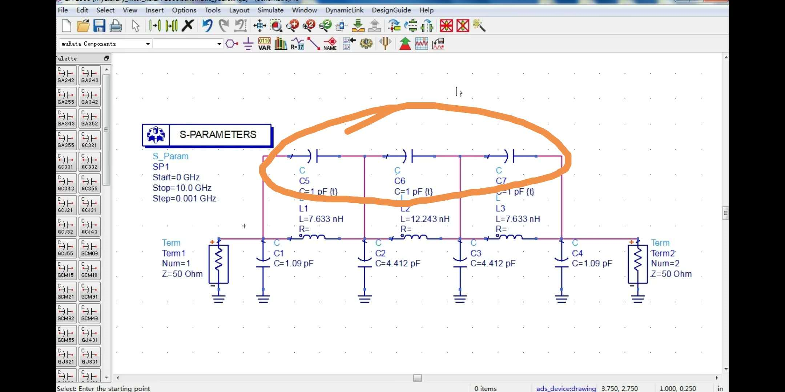Pick the GCM18 palette component
785x392 pixels.
coord(89,270)
